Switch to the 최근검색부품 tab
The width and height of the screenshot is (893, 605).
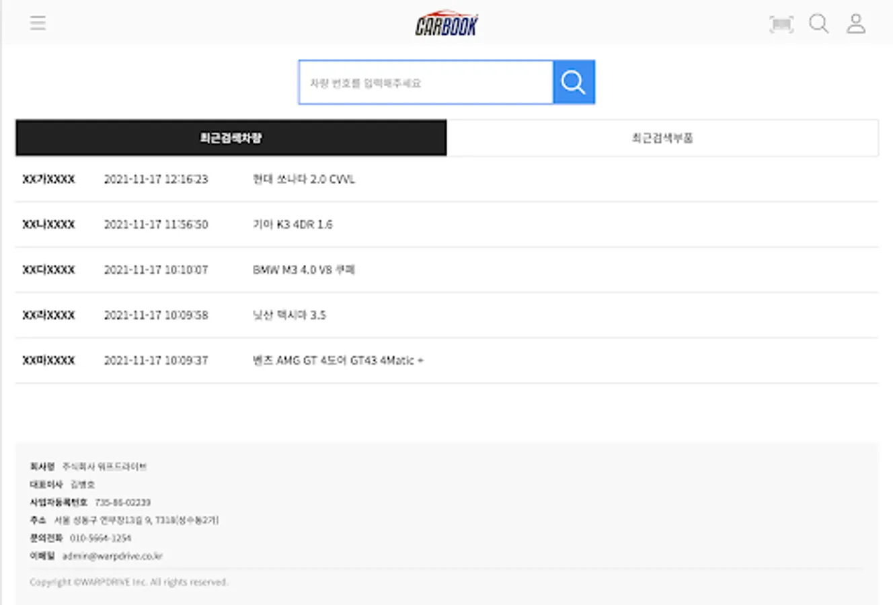coord(662,138)
